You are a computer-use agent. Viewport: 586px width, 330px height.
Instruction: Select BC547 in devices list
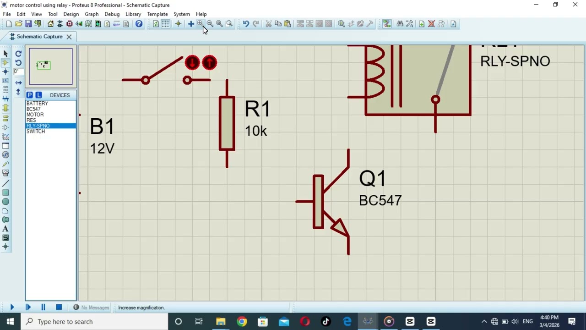(51, 109)
